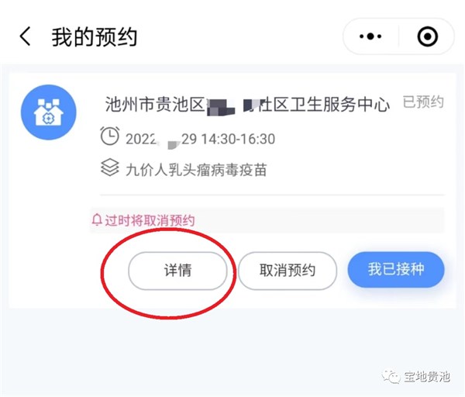Tap the 过时将取消预约 reminder banner
465x397 pixels.
point(267,220)
